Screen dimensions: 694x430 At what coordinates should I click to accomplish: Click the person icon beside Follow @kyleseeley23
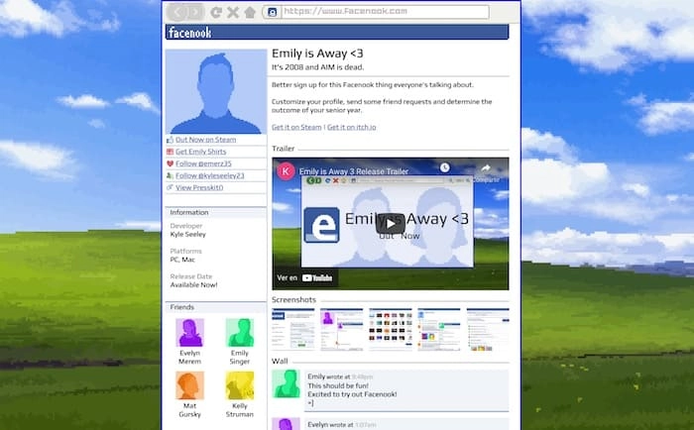[170, 175]
